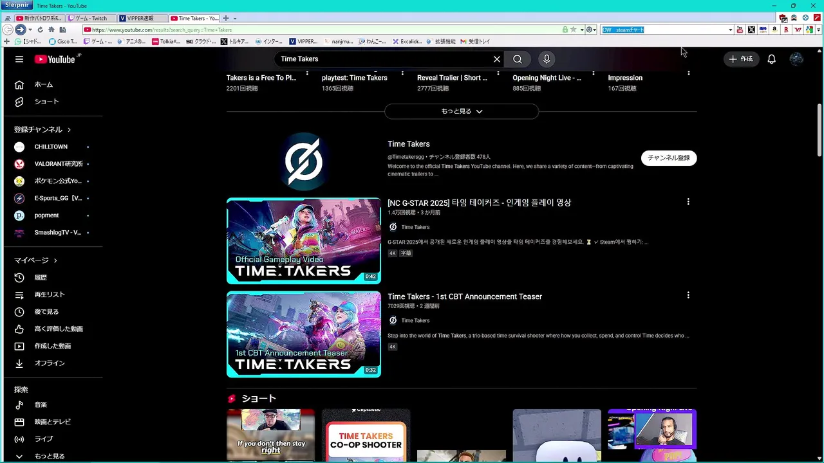The height and width of the screenshot is (463, 824).
Task: Search with Amazon engine icon
Action: pyautogui.click(x=774, y=30)
